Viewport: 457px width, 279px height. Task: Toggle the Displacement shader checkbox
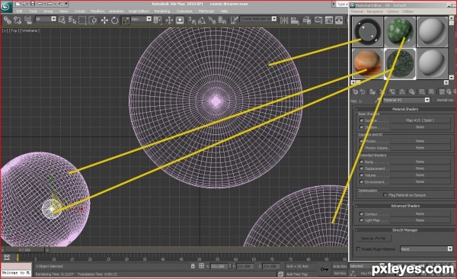tap(361, 168)
